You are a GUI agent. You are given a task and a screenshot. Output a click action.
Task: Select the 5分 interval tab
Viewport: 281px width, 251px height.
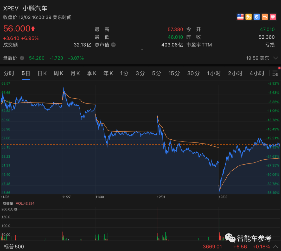click(156, 73)
